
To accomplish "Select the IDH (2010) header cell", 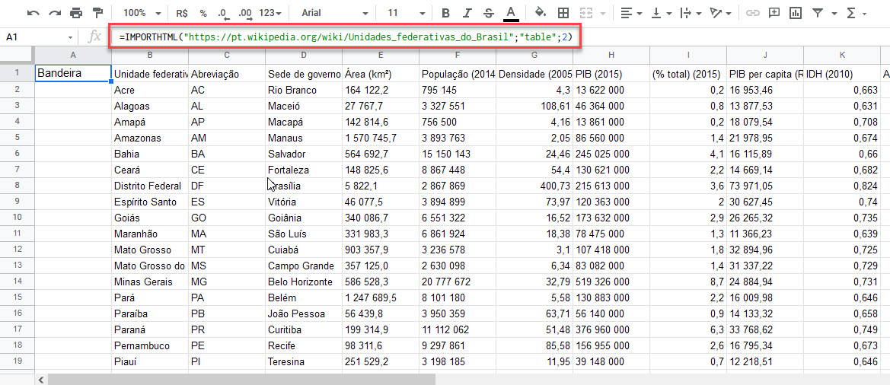I will tap(842, 74).
